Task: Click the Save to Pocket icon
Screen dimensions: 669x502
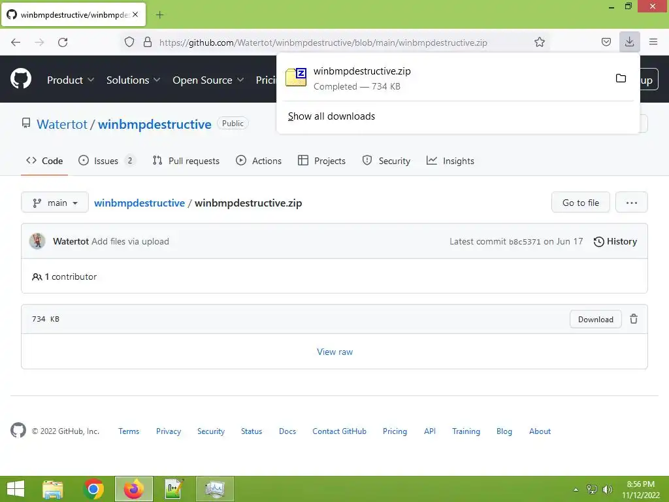Action: (x=606, y=42)
